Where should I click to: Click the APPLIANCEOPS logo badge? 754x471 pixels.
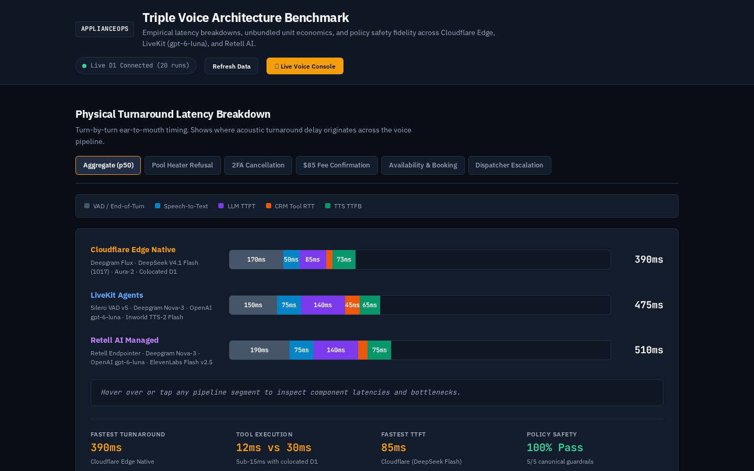[x=105, y=29]
